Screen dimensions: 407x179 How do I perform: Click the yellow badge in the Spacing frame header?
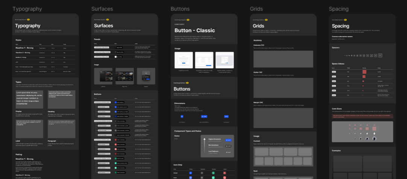point(345,19)
